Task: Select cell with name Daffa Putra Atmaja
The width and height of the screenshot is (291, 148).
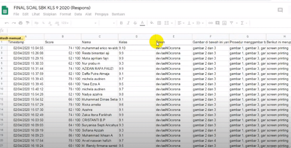Action: [99, 74]
